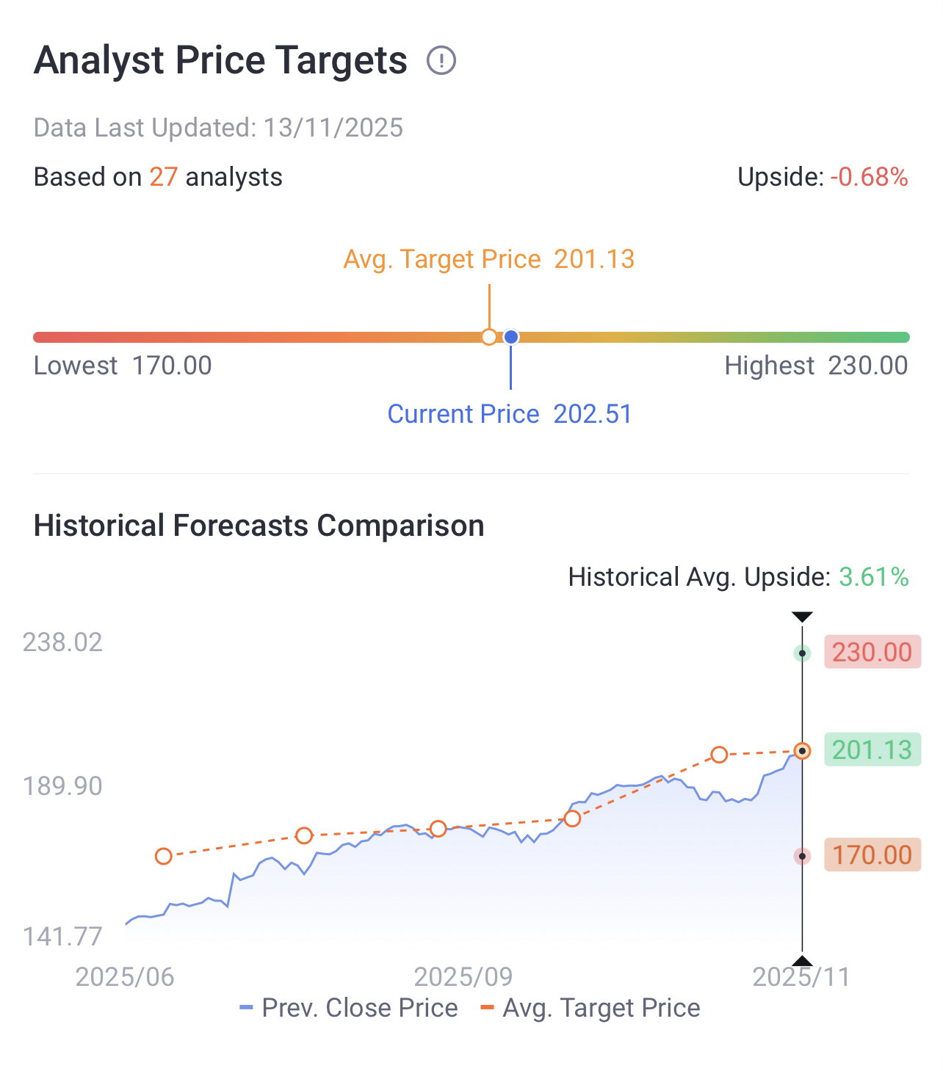Screen dimensions: 943x1071
Task: Select the fifth orange average target point
Action: pyautogui.click(x=719, y=755)
